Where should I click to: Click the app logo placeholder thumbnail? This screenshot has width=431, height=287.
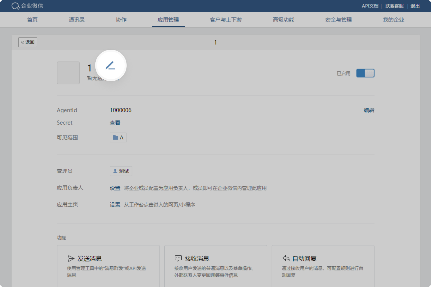tap(68, 73)
